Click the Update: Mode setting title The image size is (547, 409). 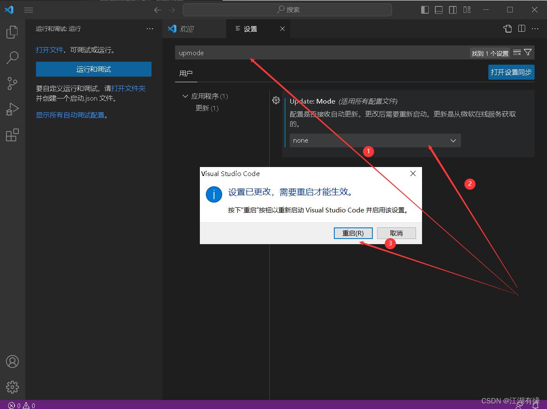pyautogui.click(x=312, y=102)
